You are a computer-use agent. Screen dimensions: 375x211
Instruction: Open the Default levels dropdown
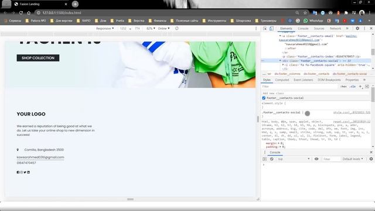tap(353, 159)
